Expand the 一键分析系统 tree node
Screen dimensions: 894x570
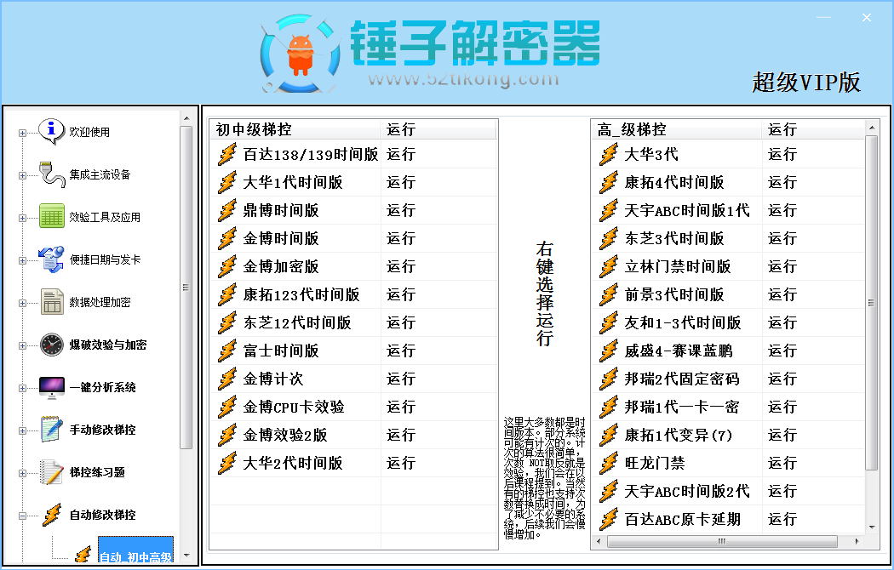tap(22, 388)
